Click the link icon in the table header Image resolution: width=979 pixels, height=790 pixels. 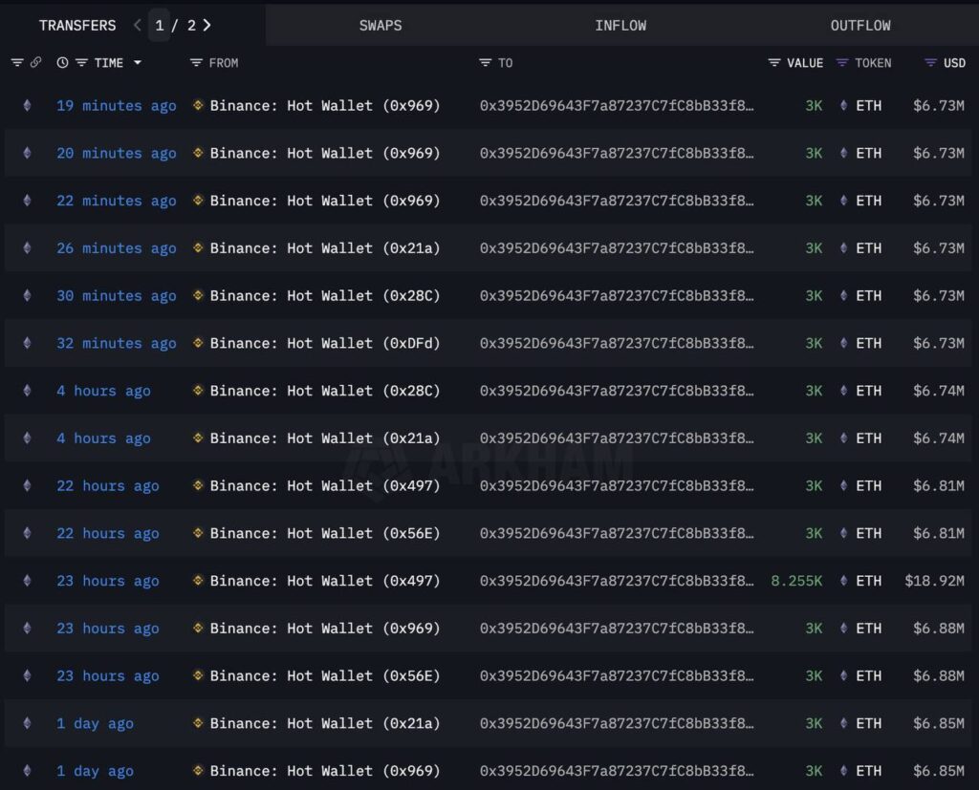coord(35,63)
